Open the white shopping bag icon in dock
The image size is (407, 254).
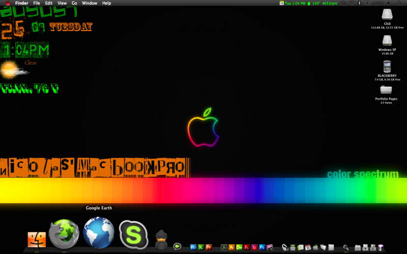coord(323,247)
